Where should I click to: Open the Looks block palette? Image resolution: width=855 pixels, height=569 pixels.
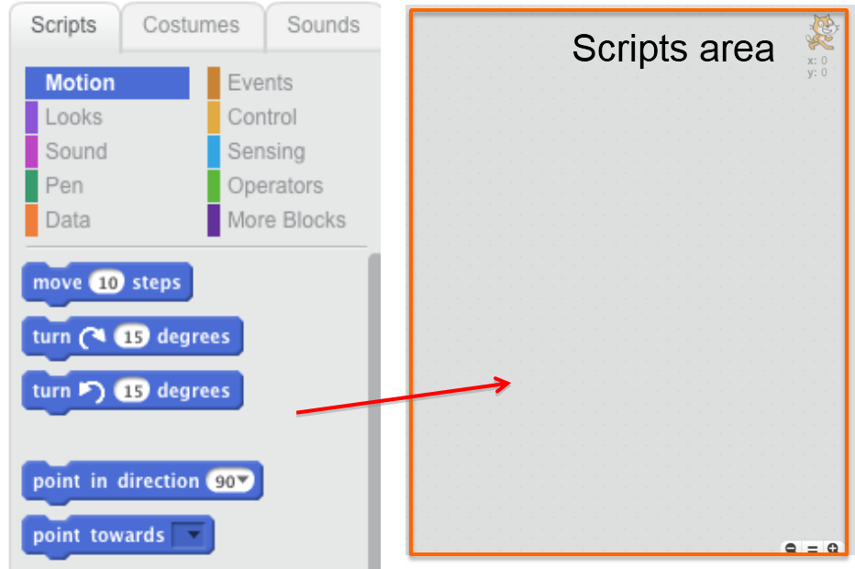point(75,117)
